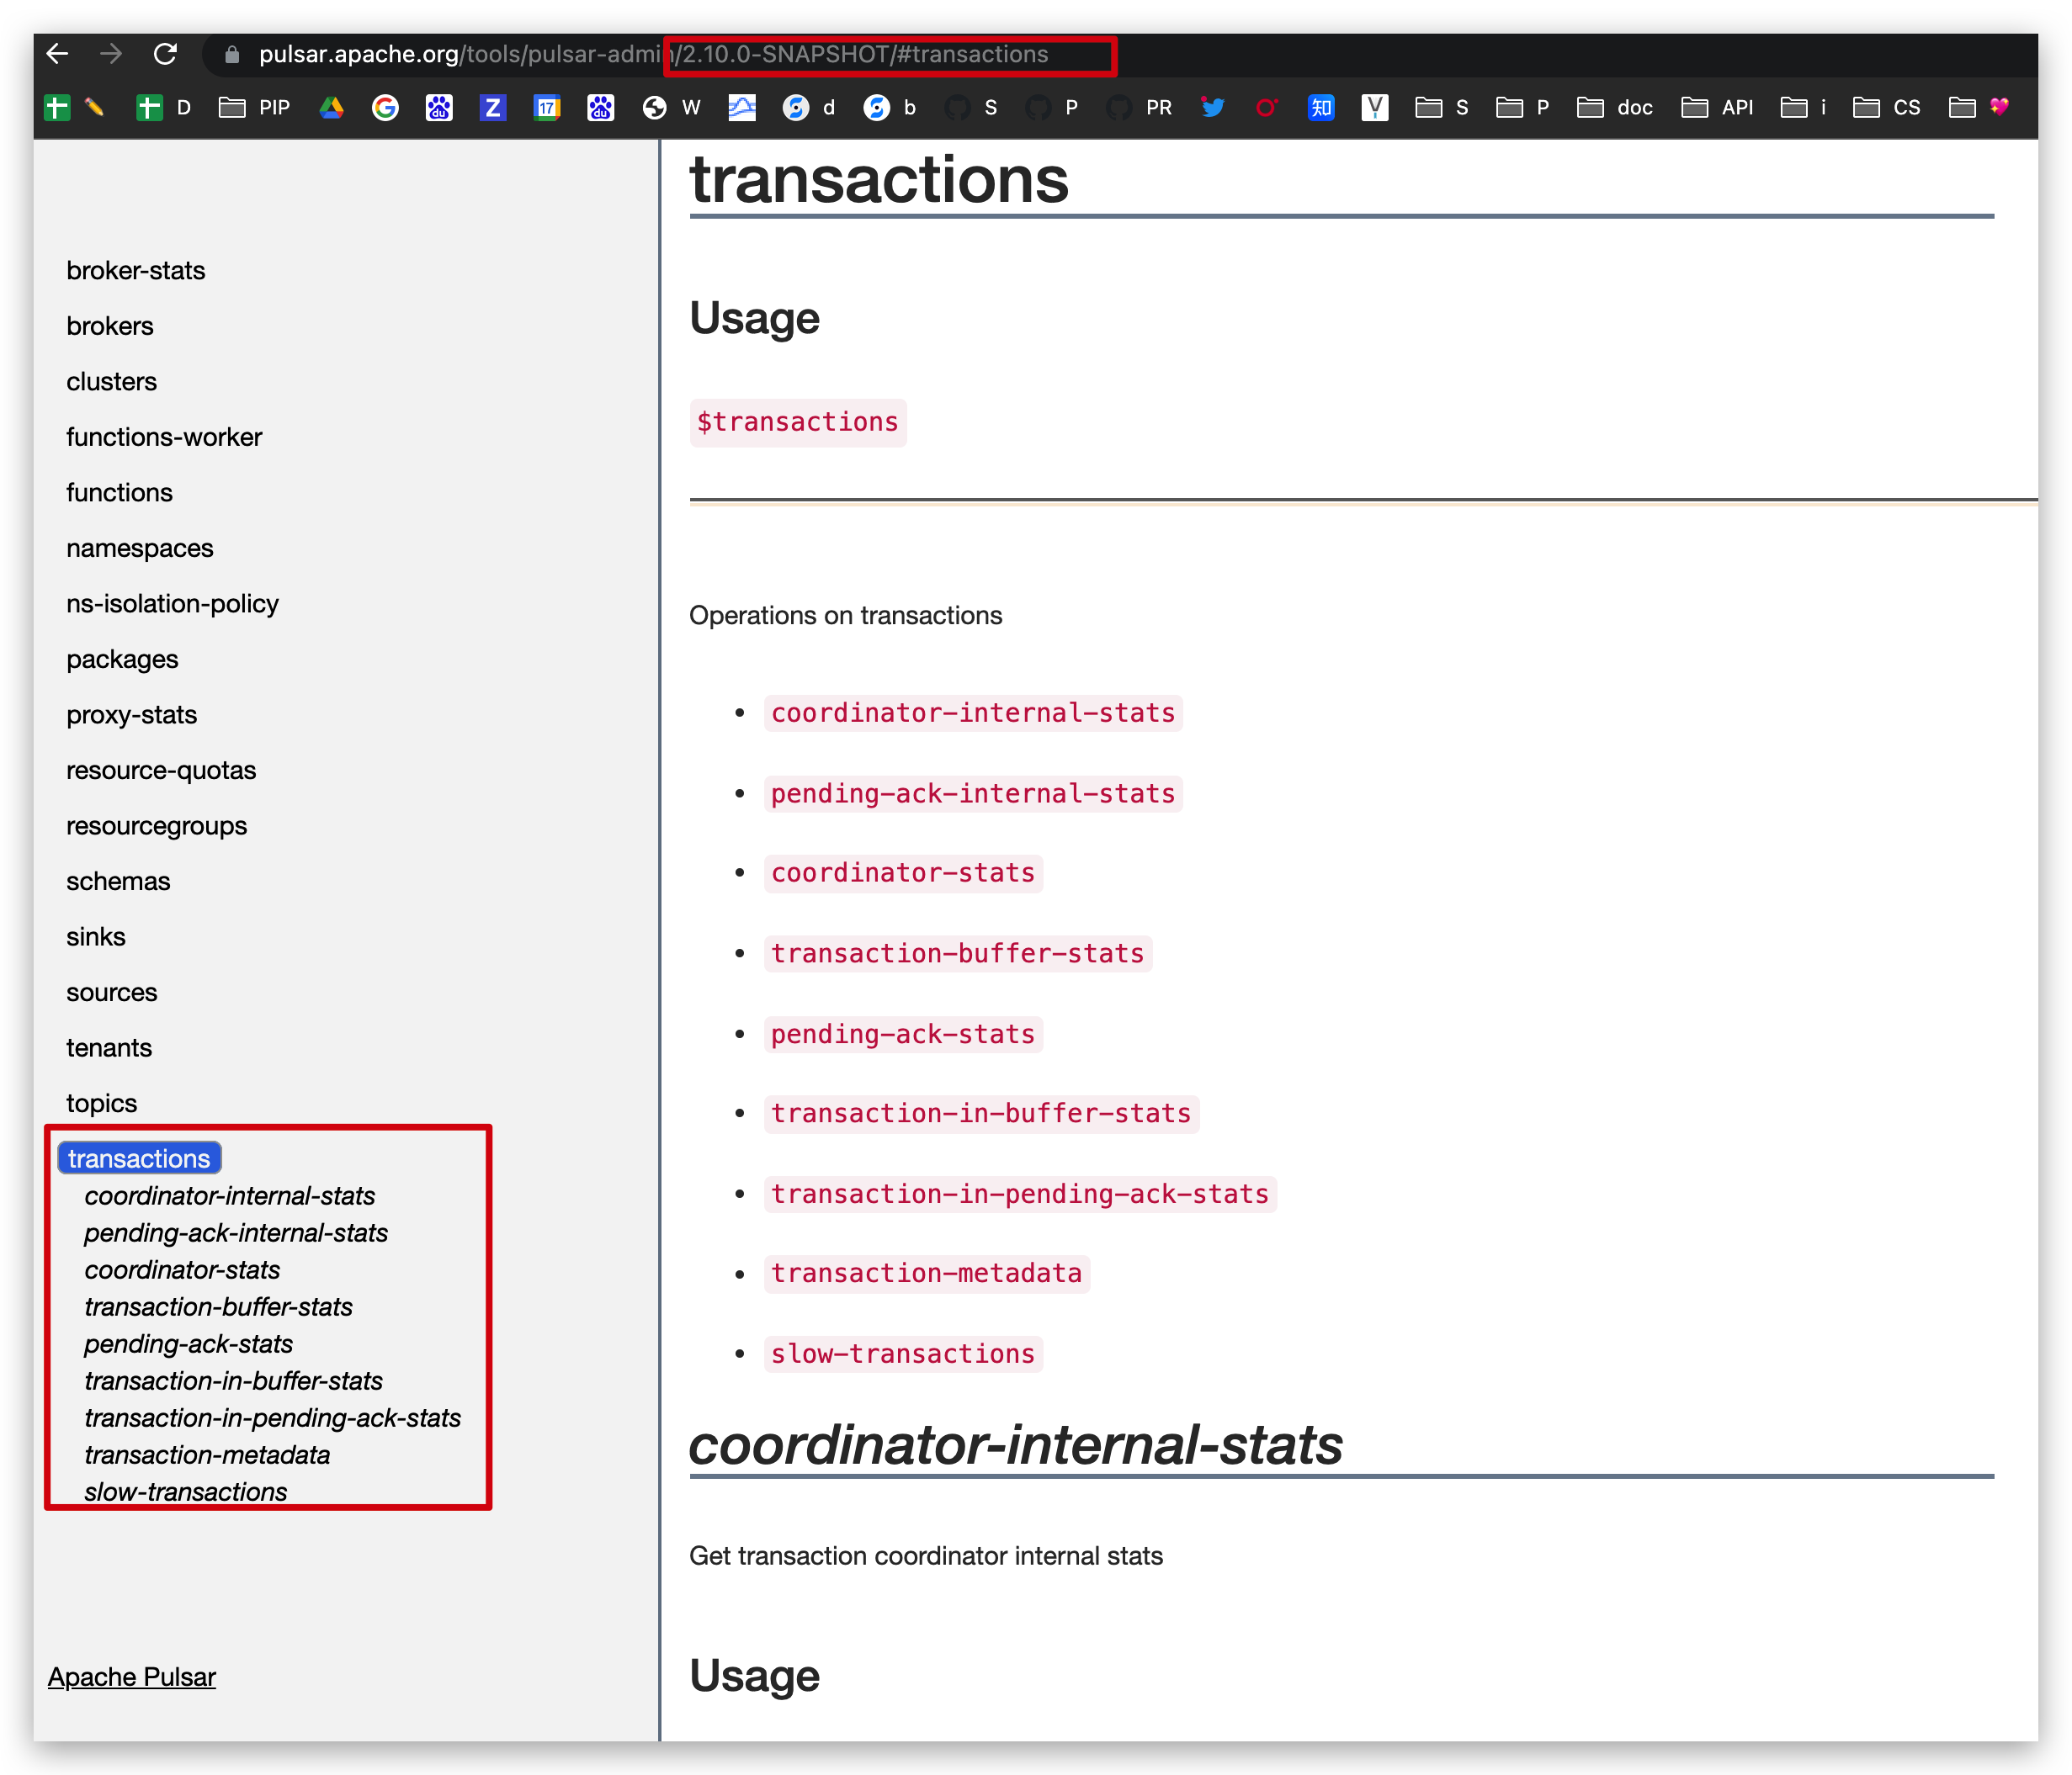Open the CS bookmarks folder
The width and height of the screenshot is (2072, 1775).
coord(1886,108)
